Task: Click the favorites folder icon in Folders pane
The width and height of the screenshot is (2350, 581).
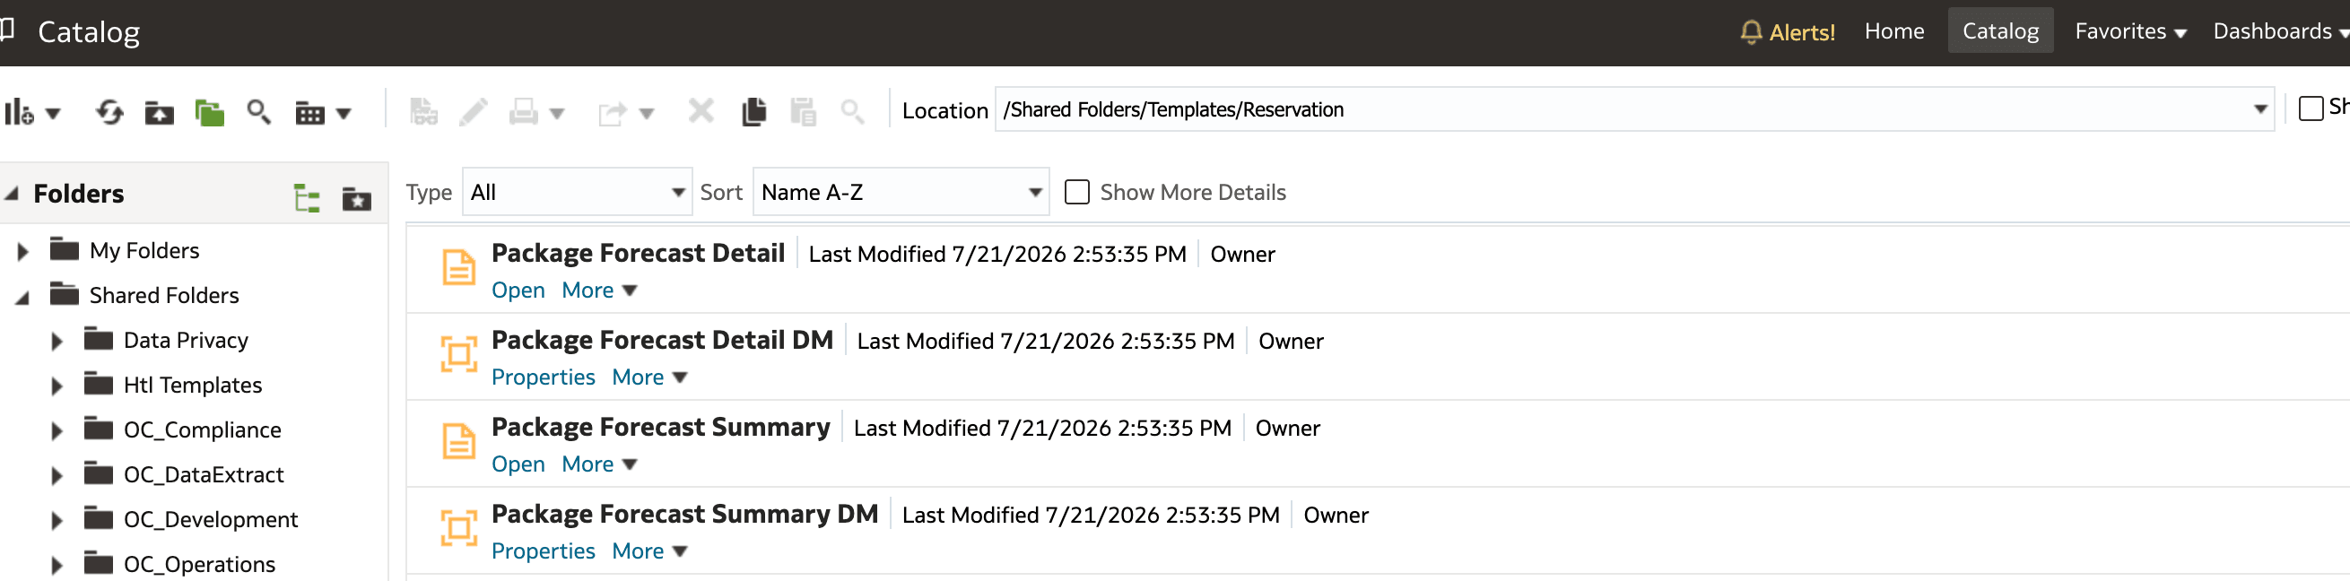Action: tap(357, 197)
